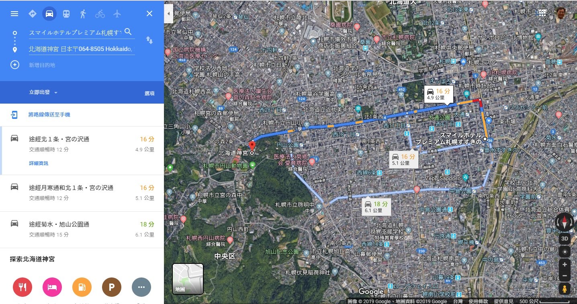Swap origin and destination with reverse arrows
The height and width of the screenshot is (304, 577).
[x=149, y=40]
